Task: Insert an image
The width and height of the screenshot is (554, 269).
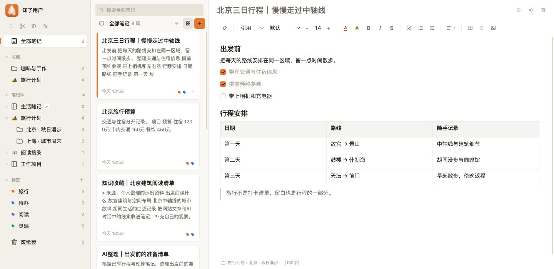Action: tap(493, 28)
